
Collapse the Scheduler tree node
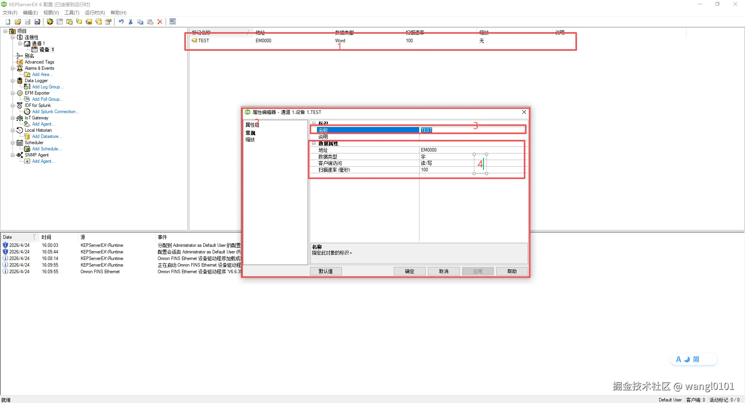(13, 143)
